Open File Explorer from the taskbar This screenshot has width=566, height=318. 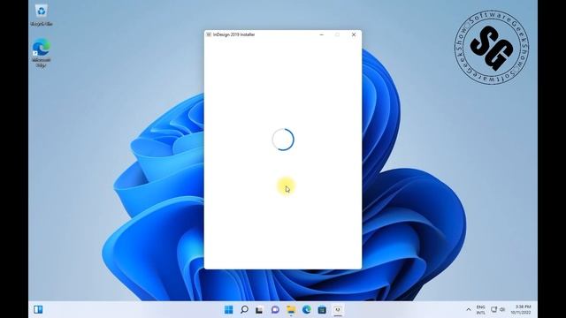coord(291,310)
